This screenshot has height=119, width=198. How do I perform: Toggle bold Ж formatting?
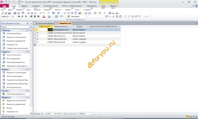pyautogui.click(x=19, y=16)
